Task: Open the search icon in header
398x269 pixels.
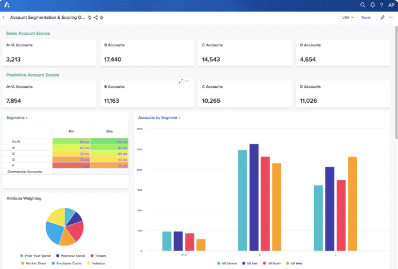Action: [x=363, y=5]
